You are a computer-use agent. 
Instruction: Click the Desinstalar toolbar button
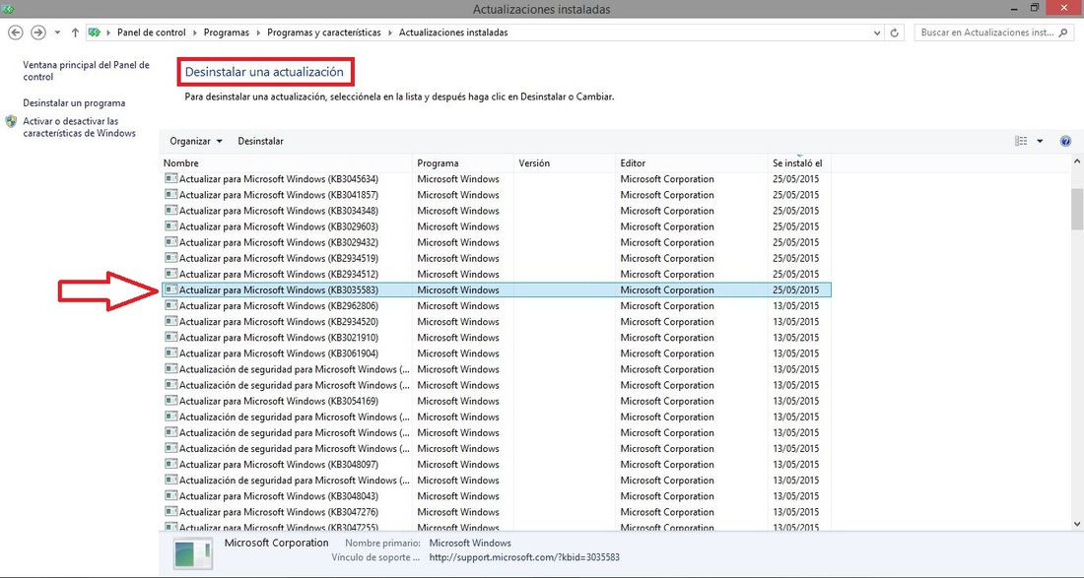point(260,141)
